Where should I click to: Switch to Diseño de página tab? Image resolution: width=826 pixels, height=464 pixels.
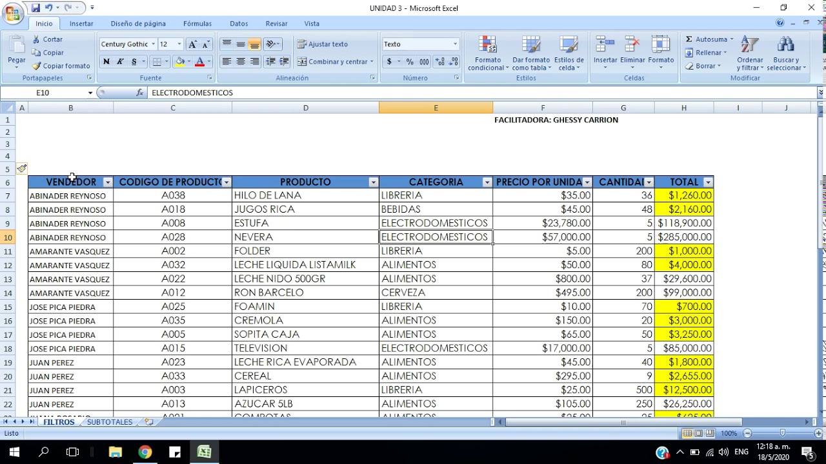[x=138, y=23]
